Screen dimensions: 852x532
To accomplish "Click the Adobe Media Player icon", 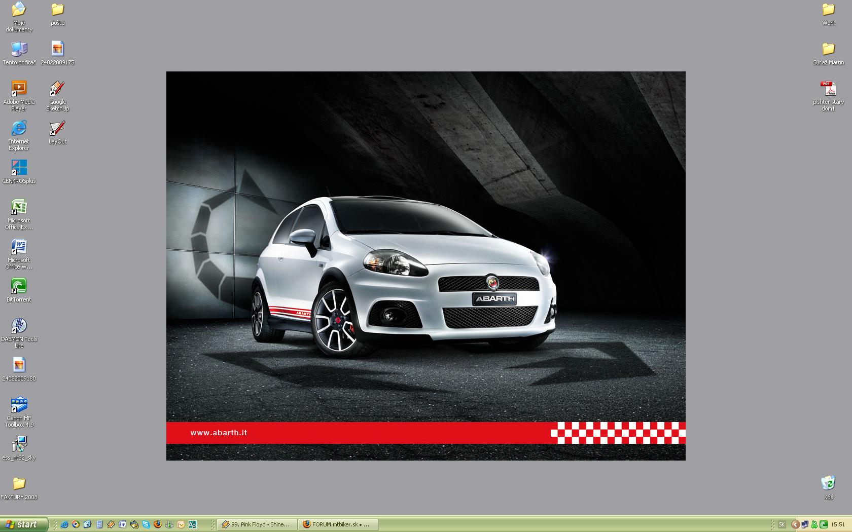I will pos(19,90).
